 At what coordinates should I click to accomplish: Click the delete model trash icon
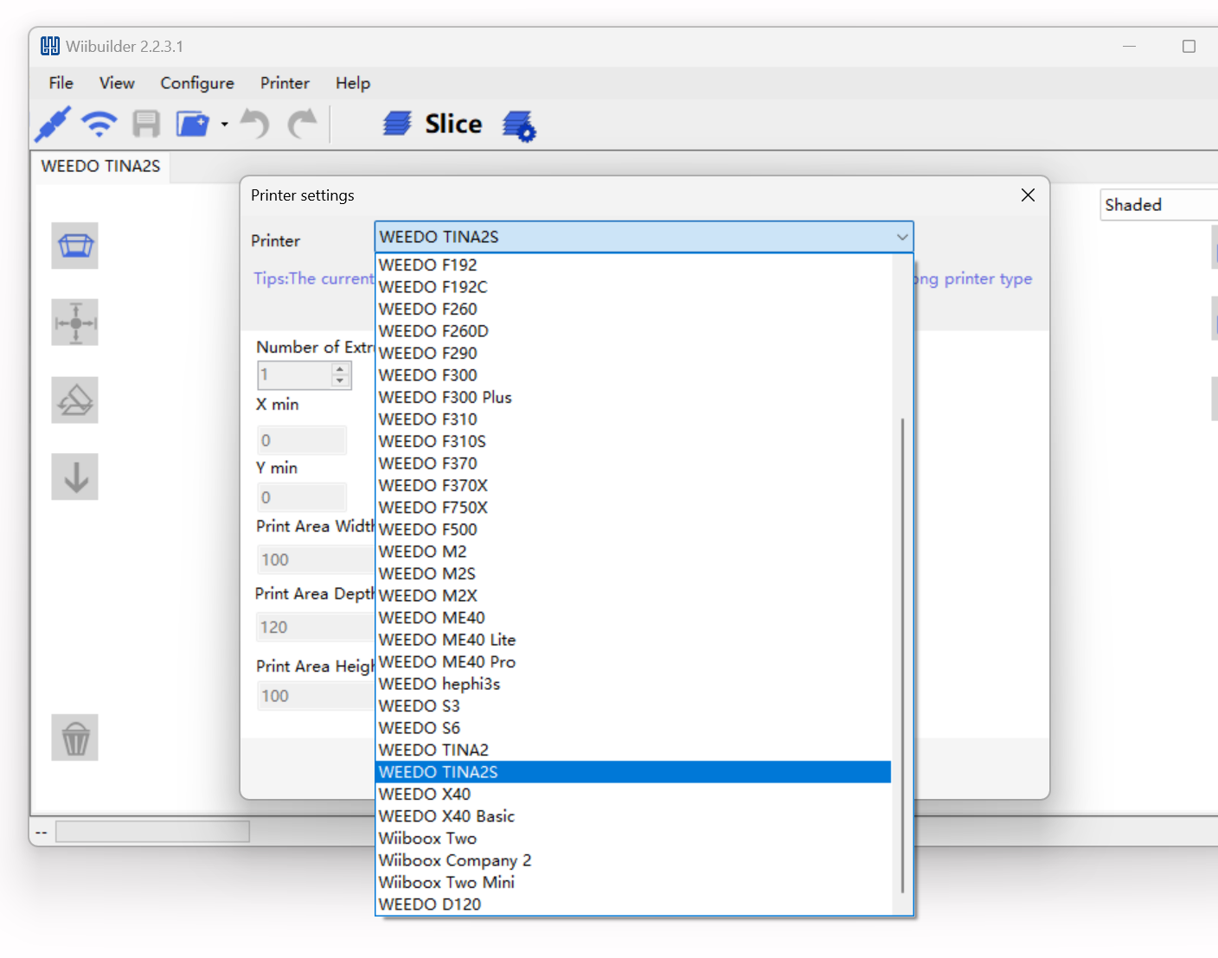tap(74, 738)
